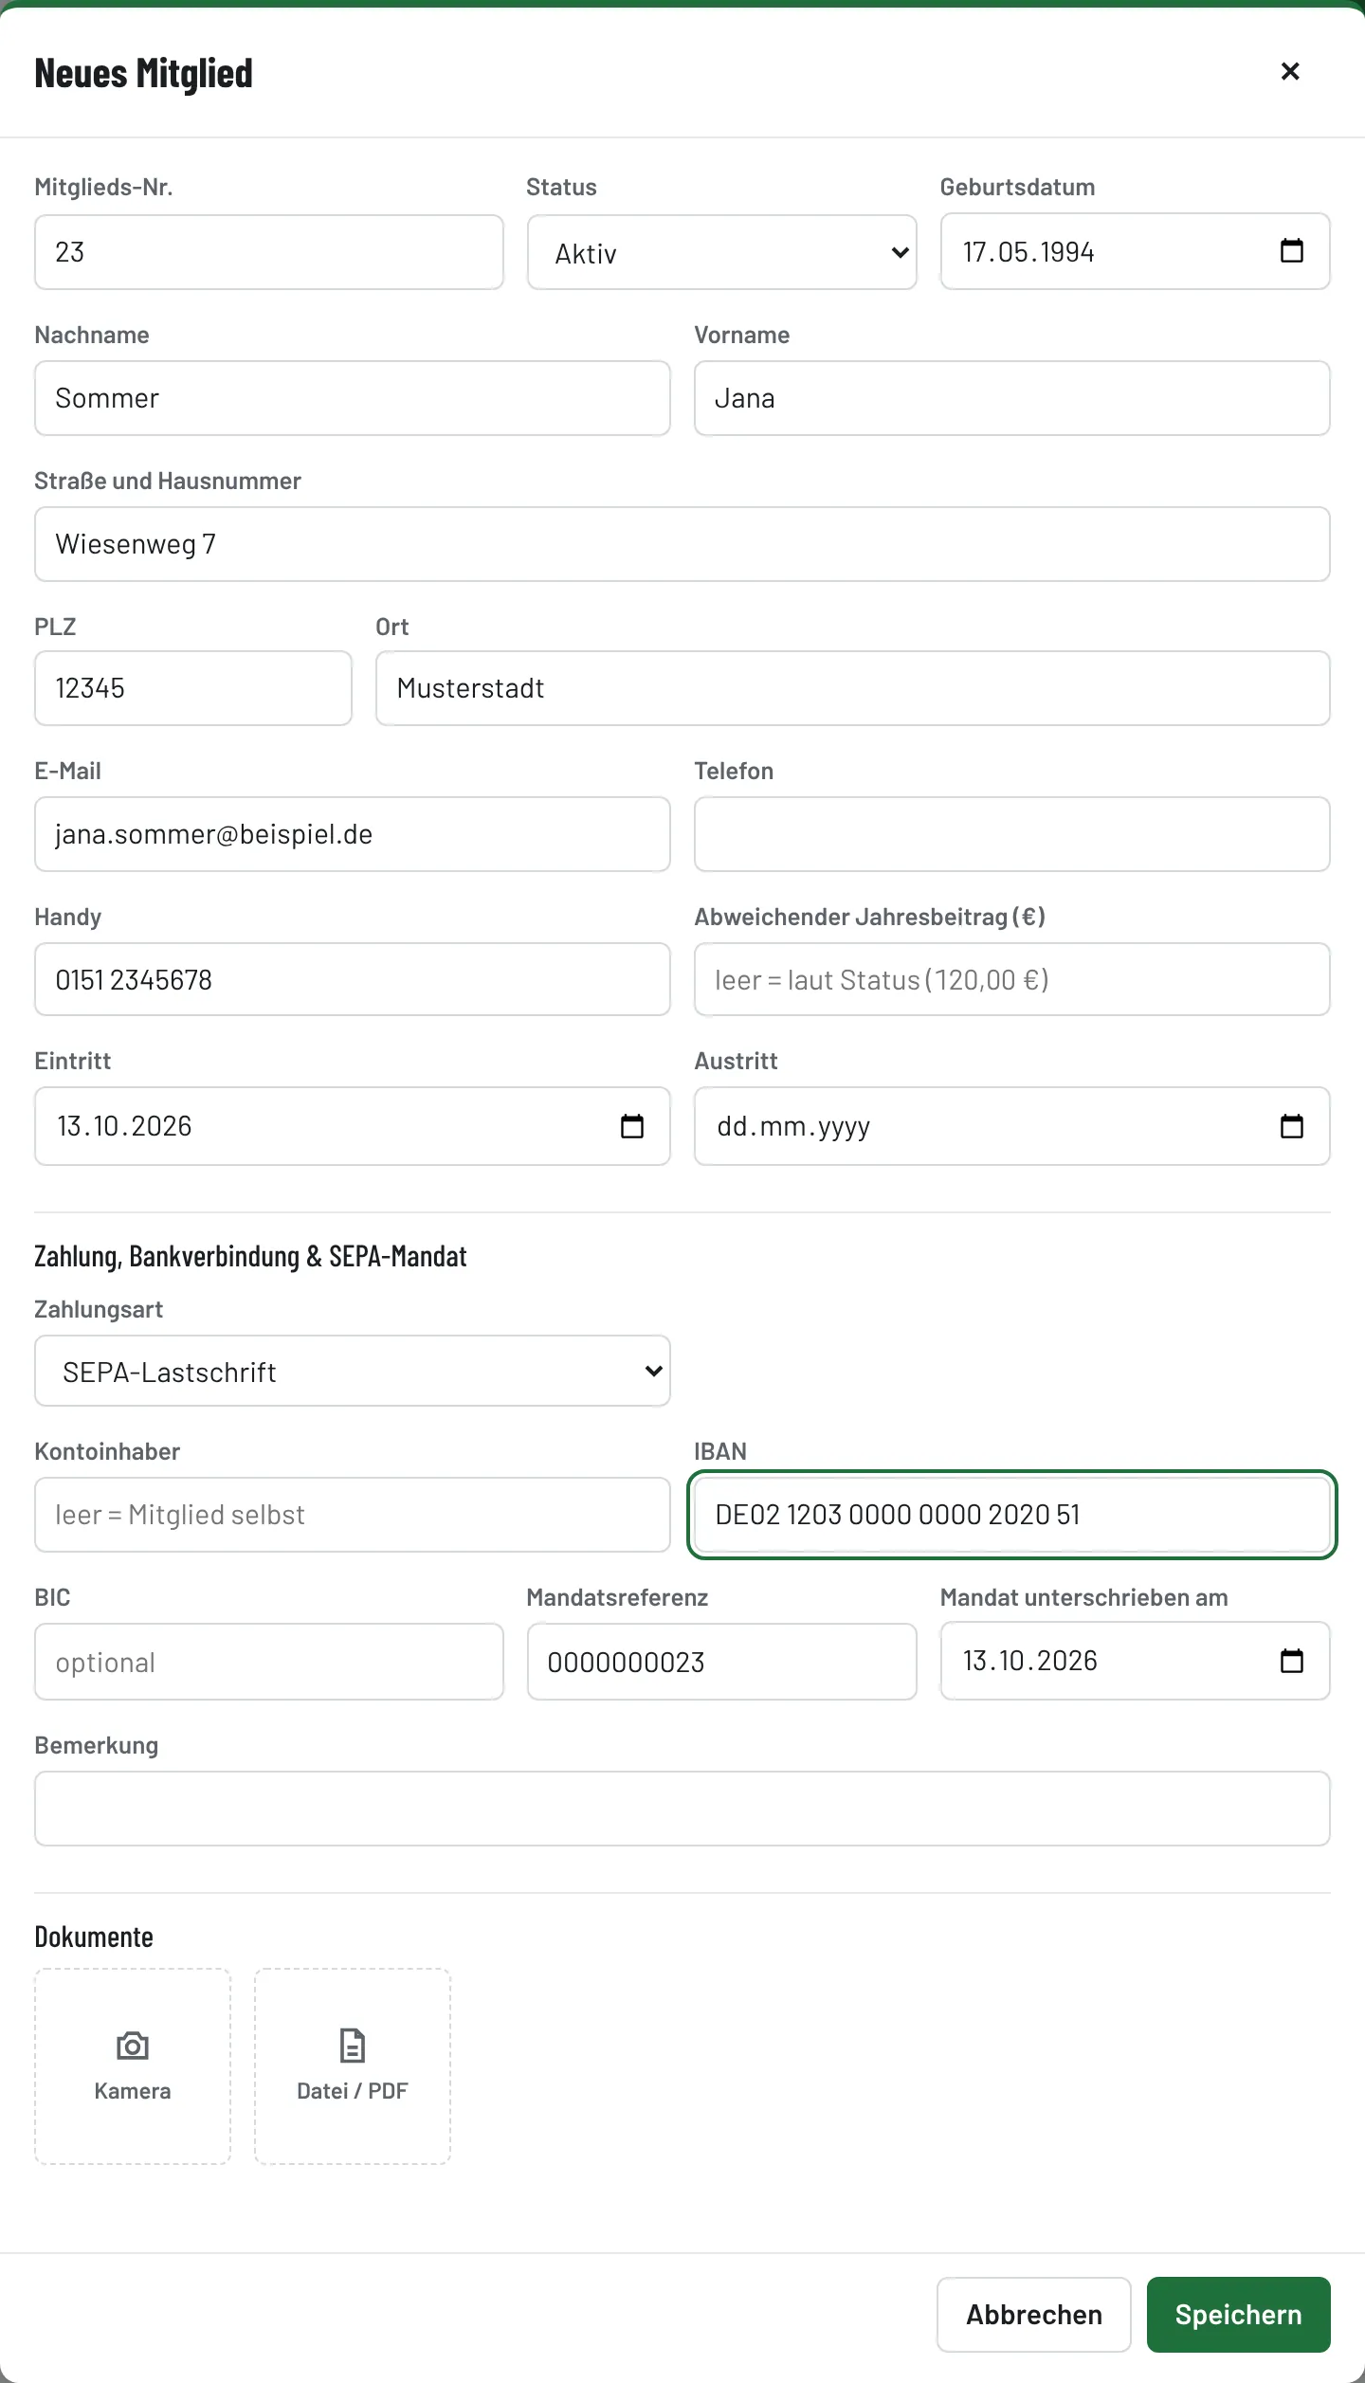Focus the Abweichender Jahresbeitrag field
The image size is (1365, 2383).
1012,979
